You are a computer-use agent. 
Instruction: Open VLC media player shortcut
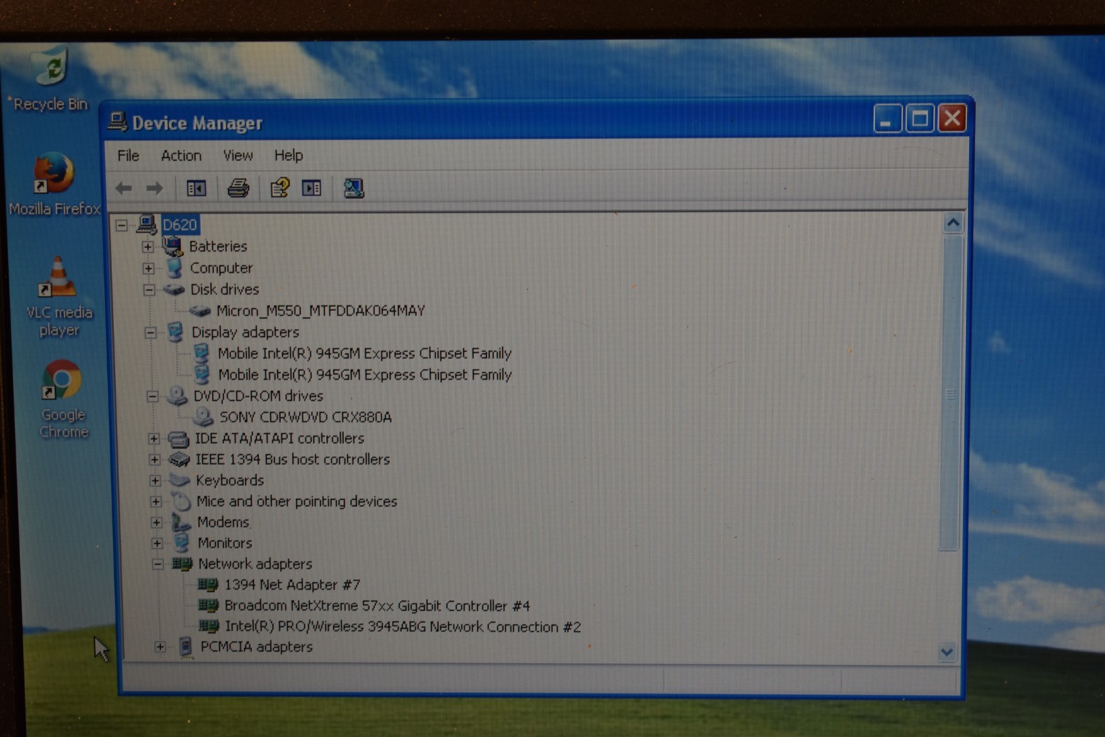[59, 297]
